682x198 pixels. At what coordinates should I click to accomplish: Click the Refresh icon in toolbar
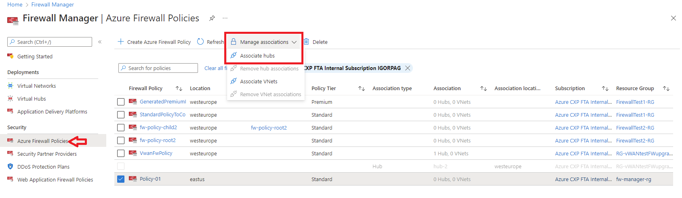200,42
